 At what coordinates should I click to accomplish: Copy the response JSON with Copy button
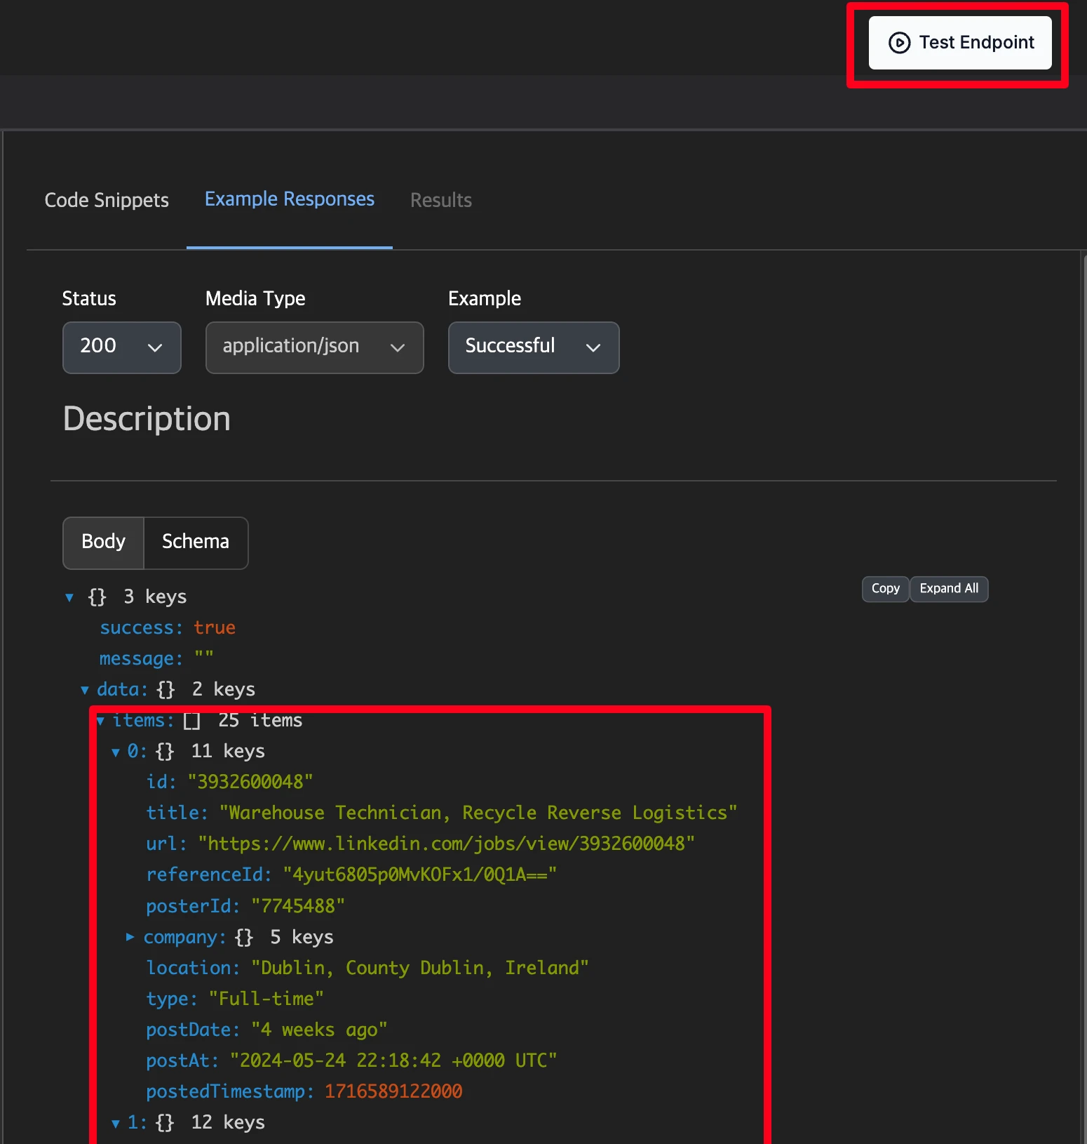tap(885, 589)
